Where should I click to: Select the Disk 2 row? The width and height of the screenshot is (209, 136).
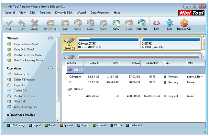tap(133, 89)
